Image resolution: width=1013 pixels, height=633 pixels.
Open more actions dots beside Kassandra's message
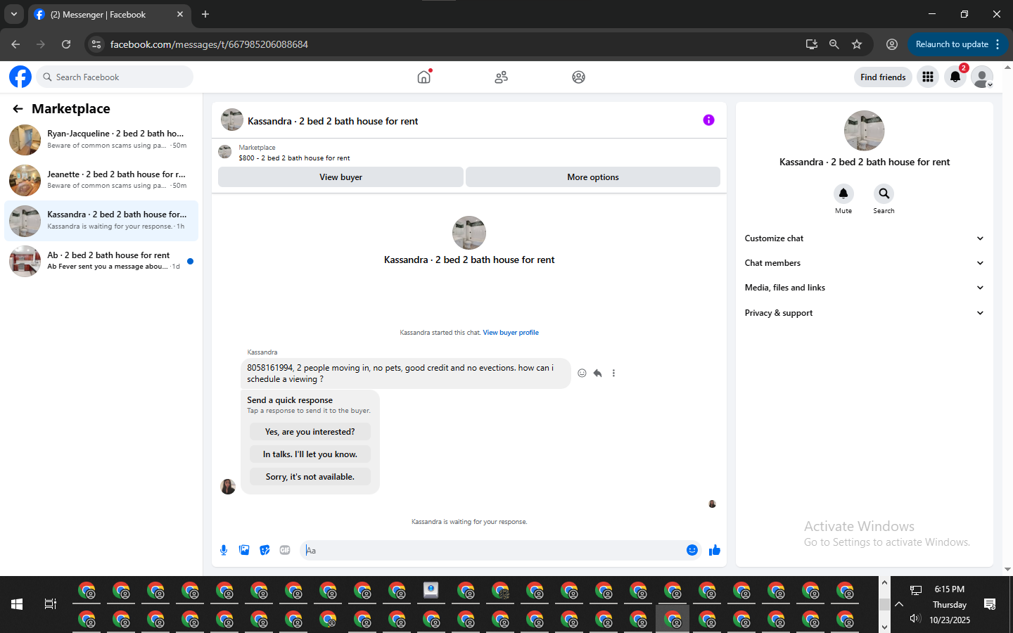click(613, 373)
